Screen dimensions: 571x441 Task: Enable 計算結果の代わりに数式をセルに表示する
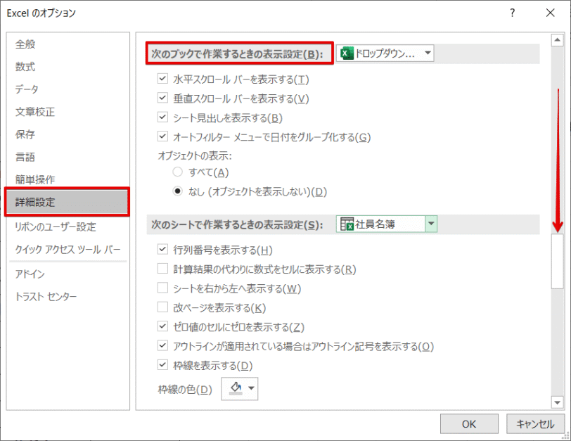click(163, 268)
